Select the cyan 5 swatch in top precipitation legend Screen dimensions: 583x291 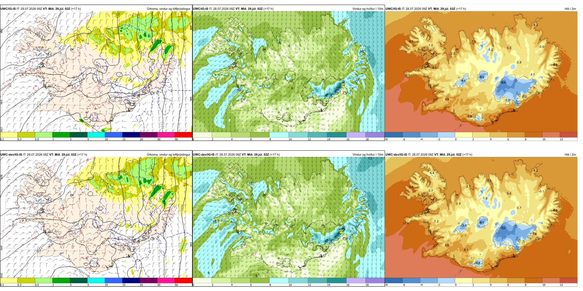click(x=96, y=134)
